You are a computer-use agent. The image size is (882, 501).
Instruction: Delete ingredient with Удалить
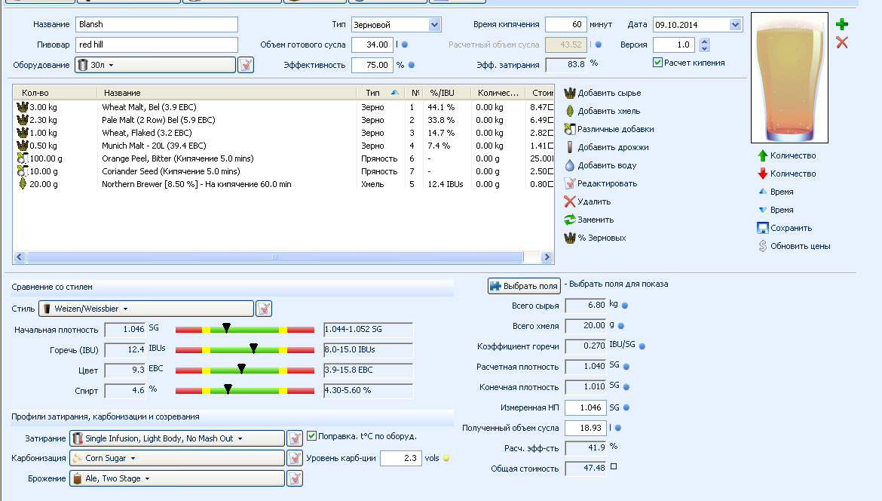pyautogui.click(x=570, y=201)
